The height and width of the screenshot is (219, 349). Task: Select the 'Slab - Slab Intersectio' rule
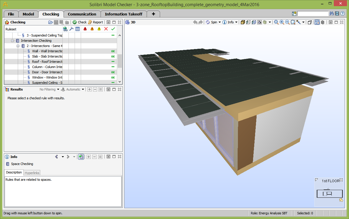47,56
